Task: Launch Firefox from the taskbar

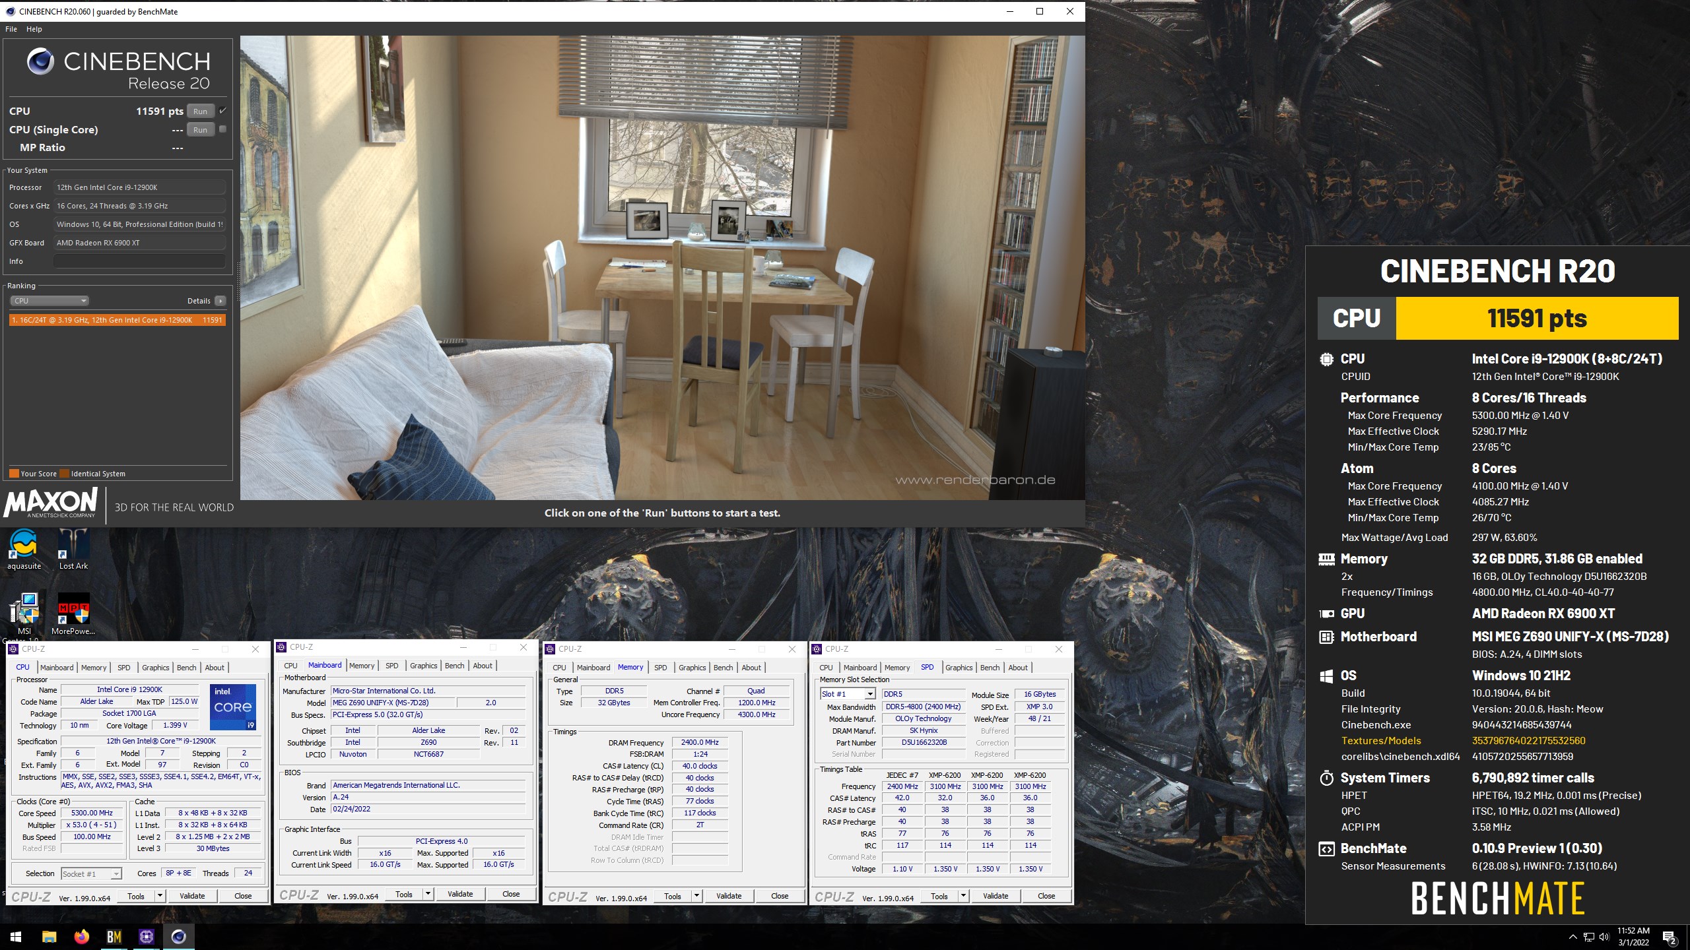Action: (x=81, y=936)
